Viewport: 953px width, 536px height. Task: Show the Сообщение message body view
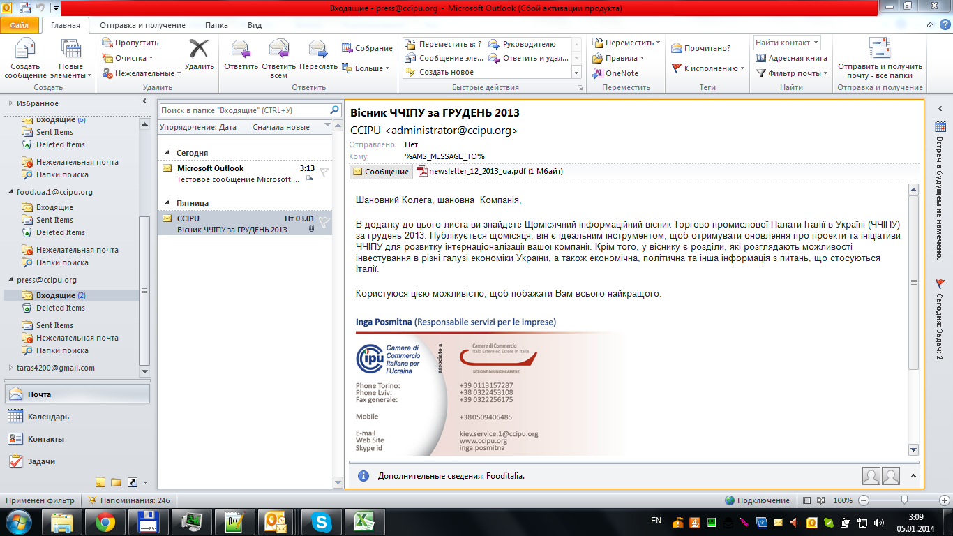[381, 172]
